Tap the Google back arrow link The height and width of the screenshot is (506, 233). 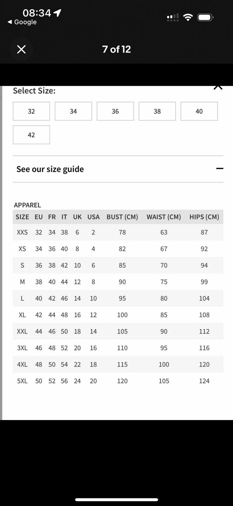pos(22,22)
